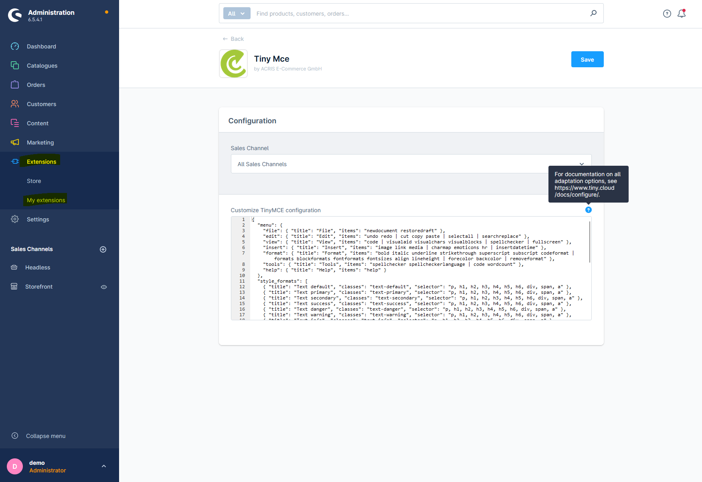Open the Headless sales channel

click(38, 267)
